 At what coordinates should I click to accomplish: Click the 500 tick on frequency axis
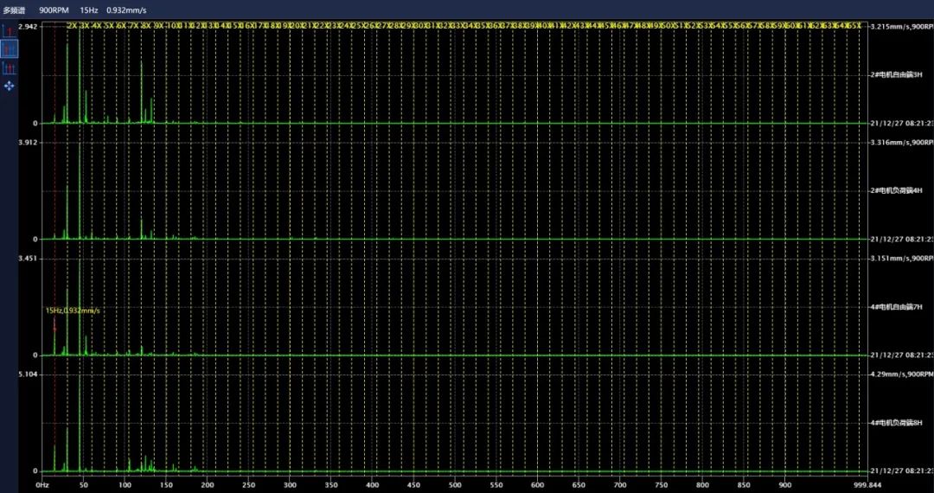(x=454, y=485)
